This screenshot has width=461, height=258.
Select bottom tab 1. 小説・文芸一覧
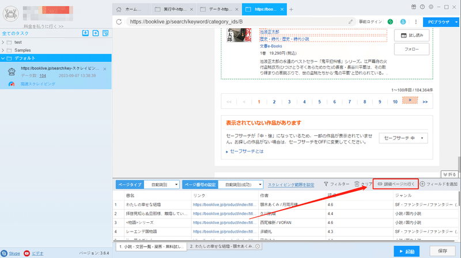(151, 246)
